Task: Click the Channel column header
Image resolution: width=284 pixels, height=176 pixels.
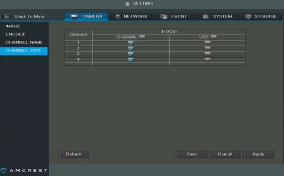Action: (x=78, y=35)
